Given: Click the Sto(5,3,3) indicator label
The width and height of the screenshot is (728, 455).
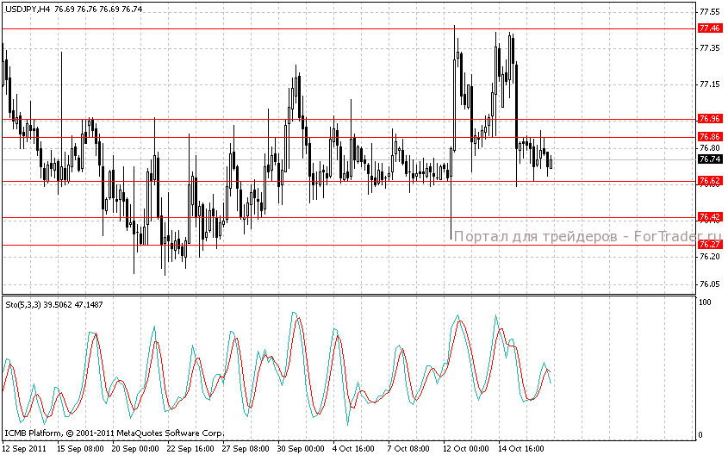Looking at the screenshot, I should tap(23, 304).
